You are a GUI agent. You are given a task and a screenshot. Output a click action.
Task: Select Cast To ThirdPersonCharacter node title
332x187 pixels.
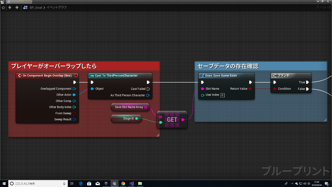point(116,75)
